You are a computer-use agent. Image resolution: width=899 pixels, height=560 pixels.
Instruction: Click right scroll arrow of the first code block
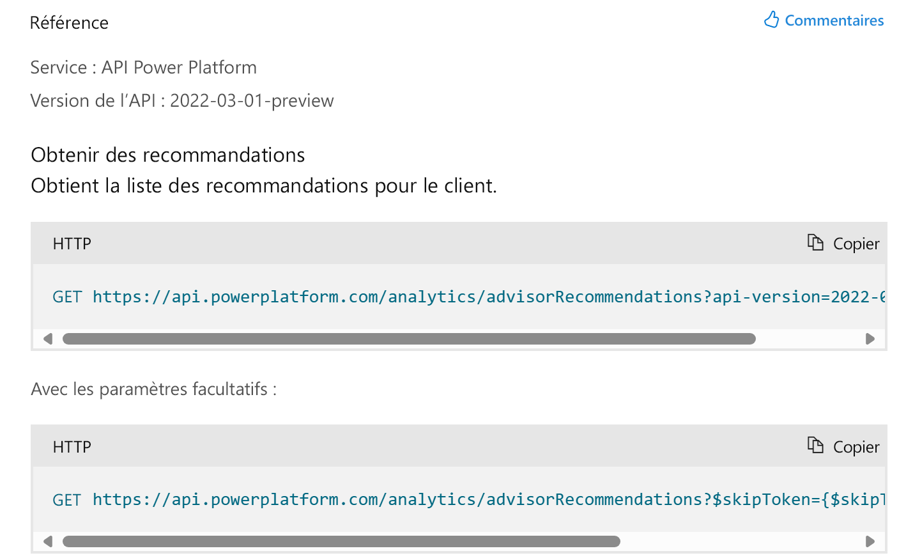[870, 339]
